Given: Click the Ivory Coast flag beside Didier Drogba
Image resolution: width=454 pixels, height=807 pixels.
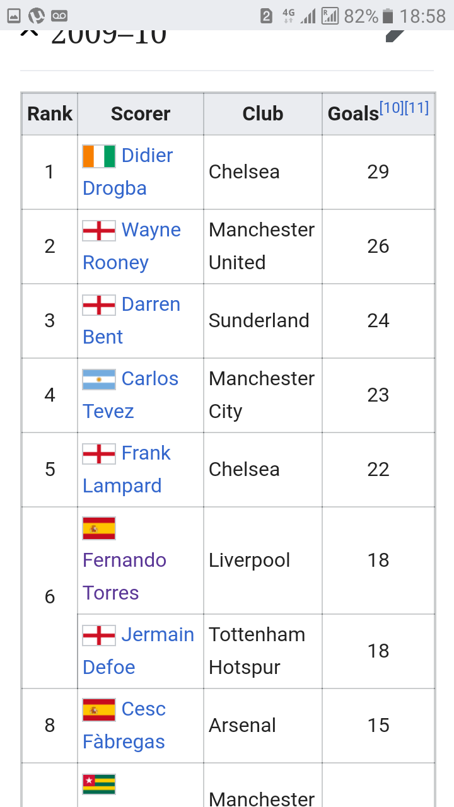Looking at the screenshot, I should point(99,156).
